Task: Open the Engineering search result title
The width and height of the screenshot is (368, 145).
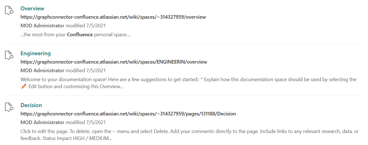Action: (36, 53)
